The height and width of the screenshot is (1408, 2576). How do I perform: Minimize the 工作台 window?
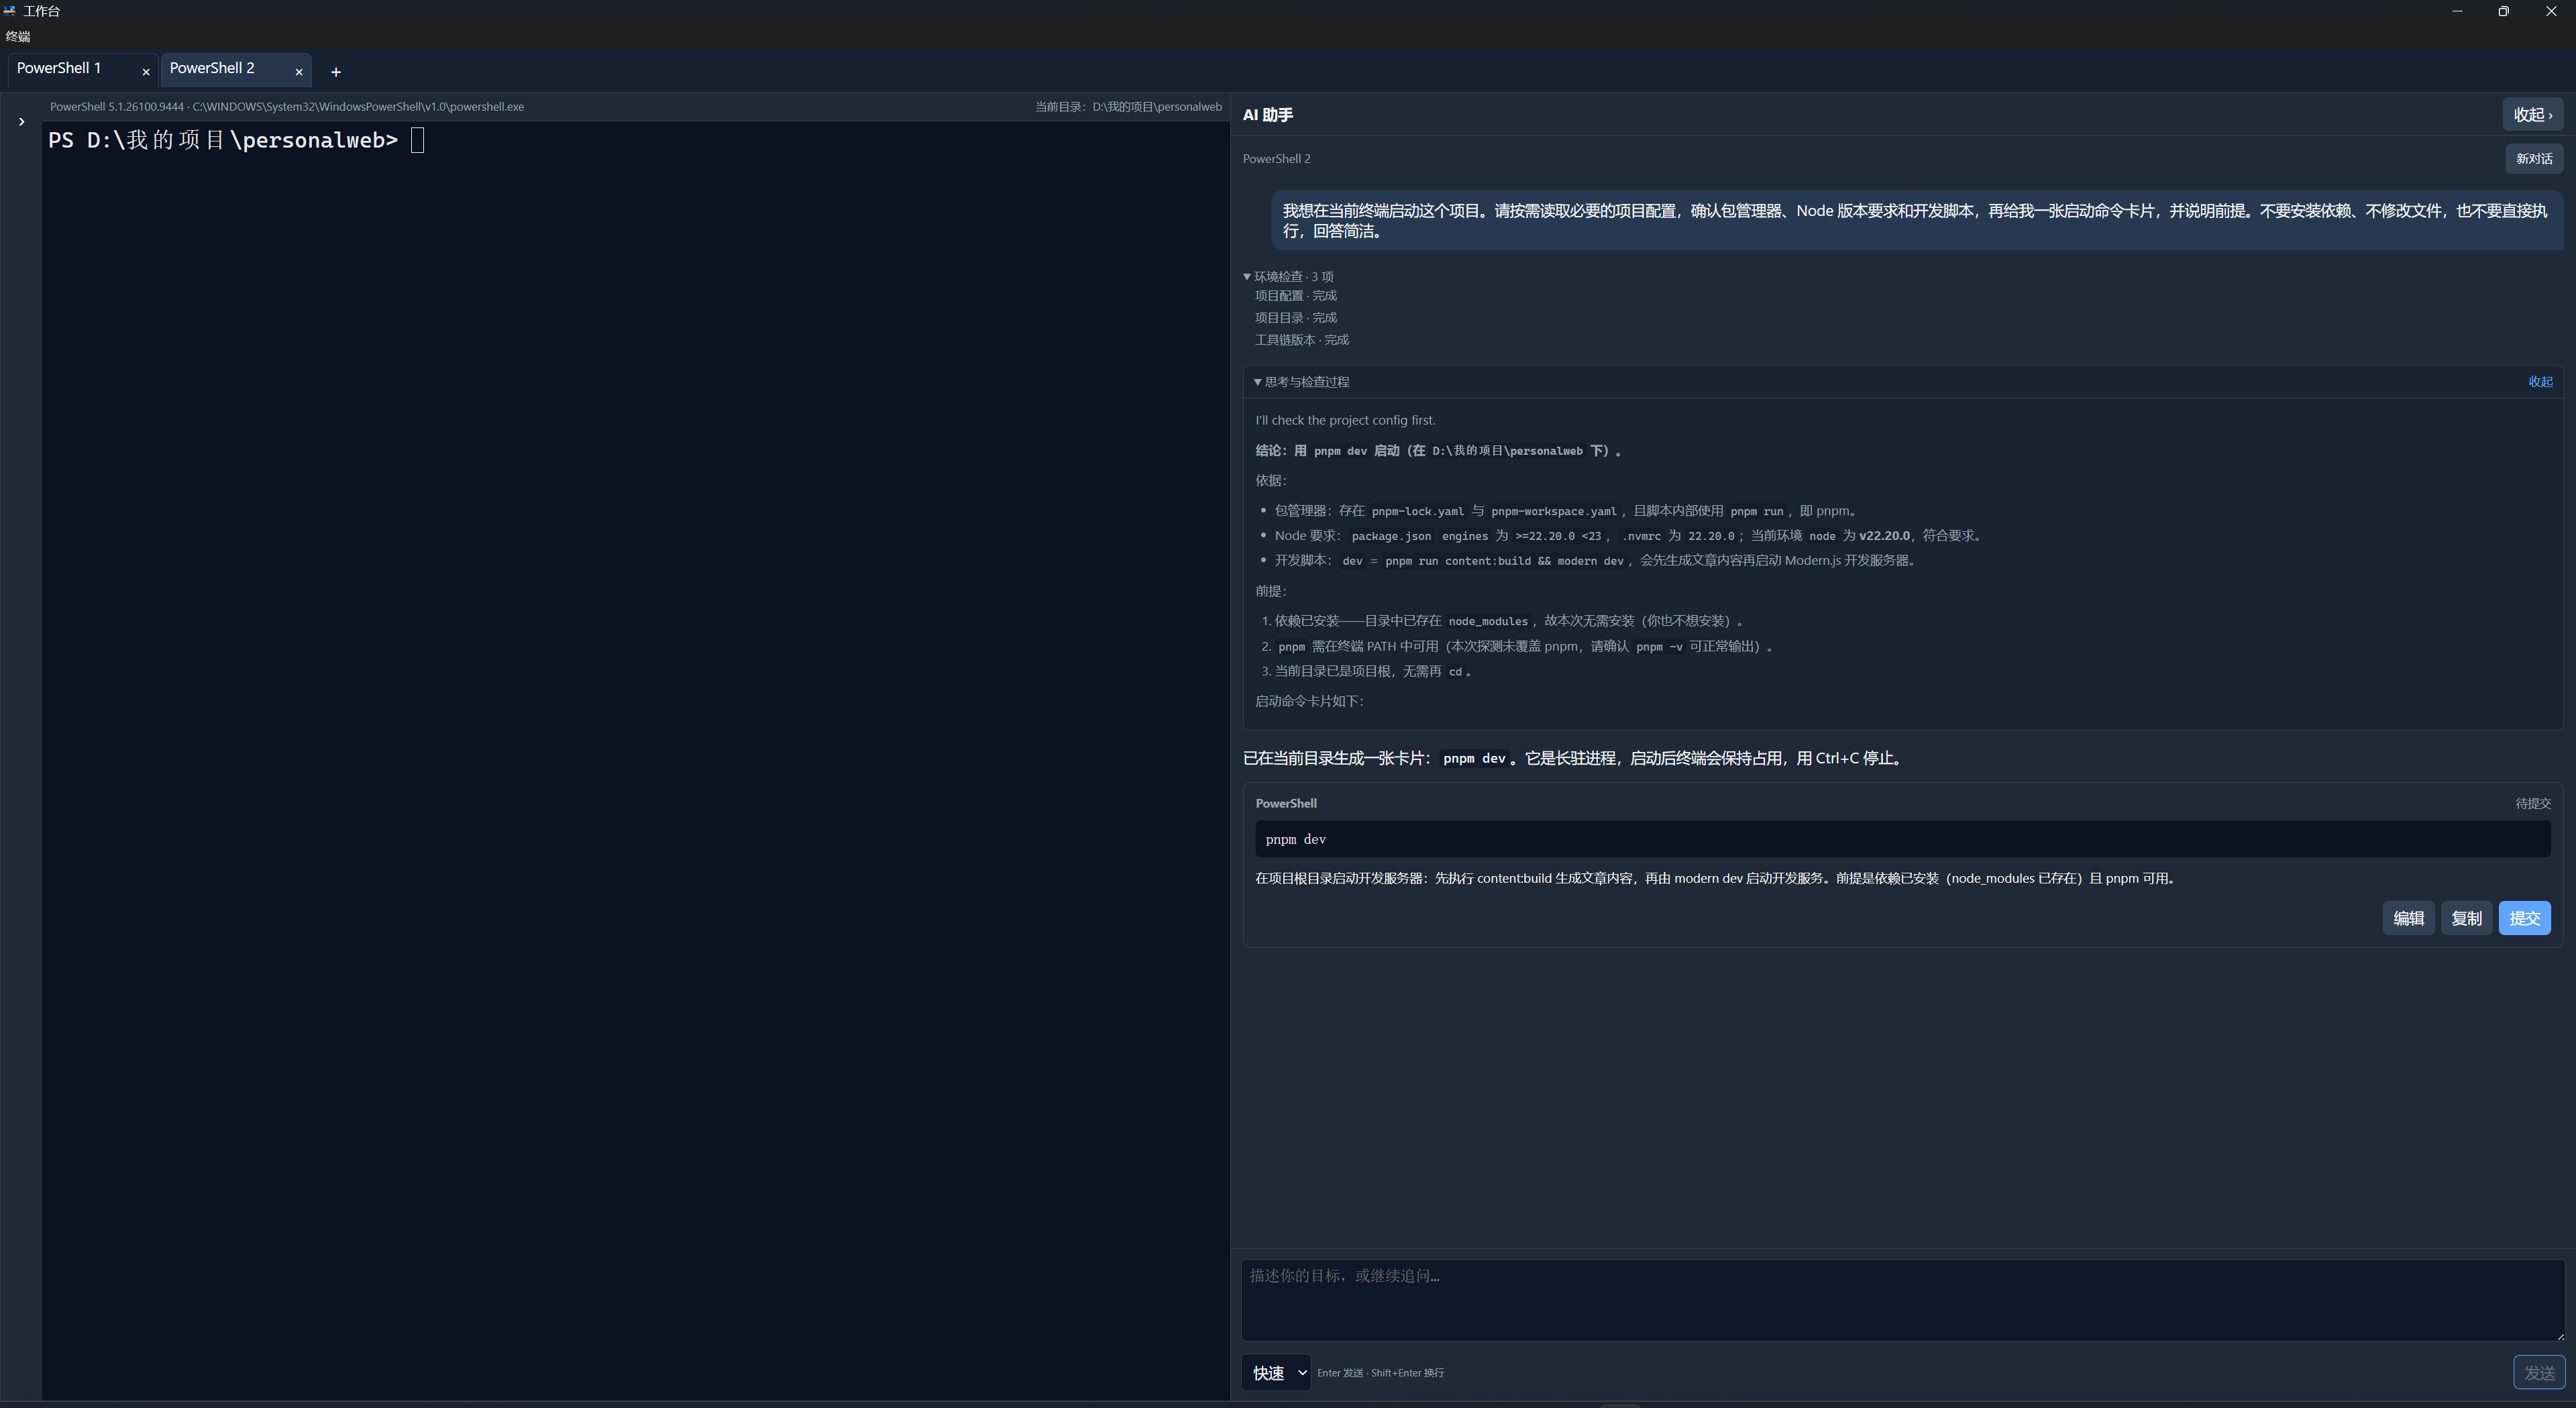click(x=2457, y=11)
